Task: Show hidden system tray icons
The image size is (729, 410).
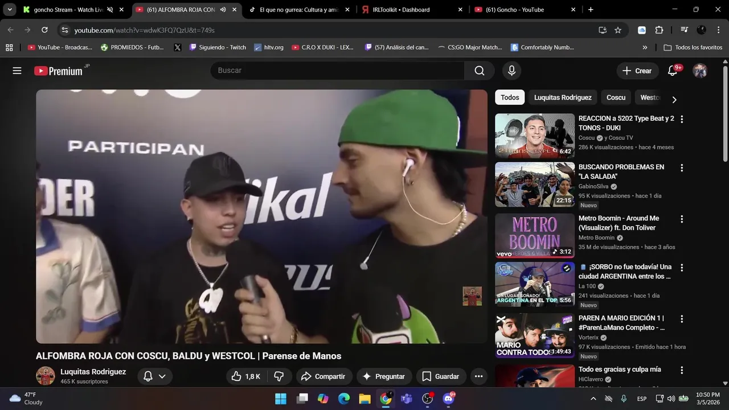Action: tap(593, 399)
